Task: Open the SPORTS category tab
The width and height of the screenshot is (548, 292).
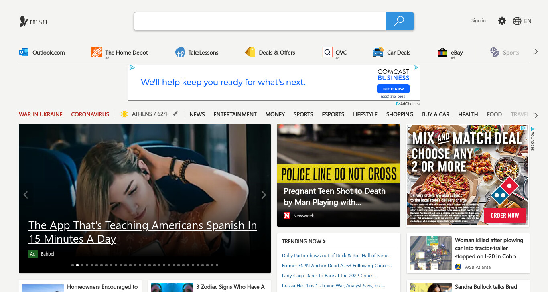Action: click(x=303, y=114)
